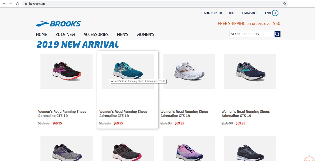Open the Men's menu item
This screenshot has width=315, height=161.
click(x=123, y=34)
